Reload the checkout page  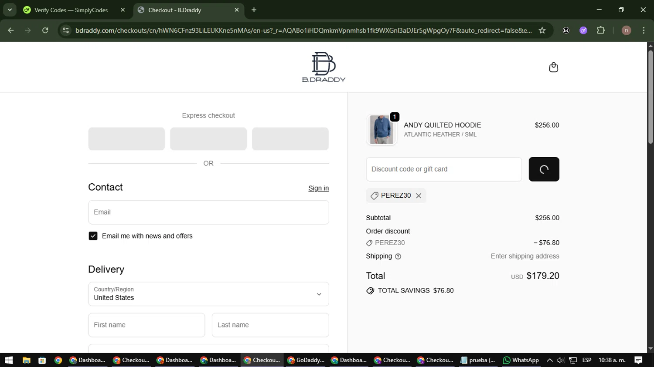[45, 30]
